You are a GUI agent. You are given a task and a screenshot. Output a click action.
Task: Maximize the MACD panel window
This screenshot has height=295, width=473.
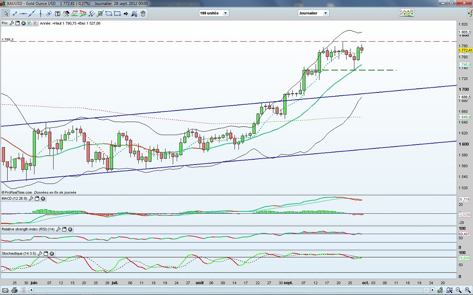[36, 199]
